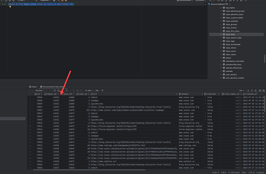Expand the topic_users table node
This screenshot has height=174, width=266.
[221, 51]
